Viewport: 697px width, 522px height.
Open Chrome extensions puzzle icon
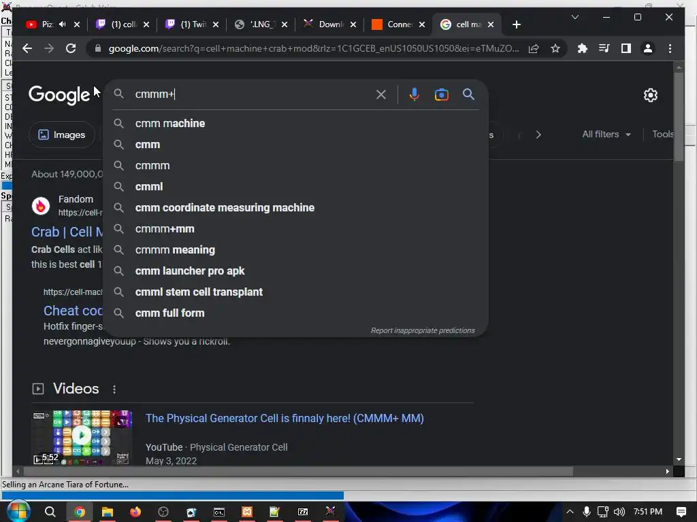click(583, 48)
